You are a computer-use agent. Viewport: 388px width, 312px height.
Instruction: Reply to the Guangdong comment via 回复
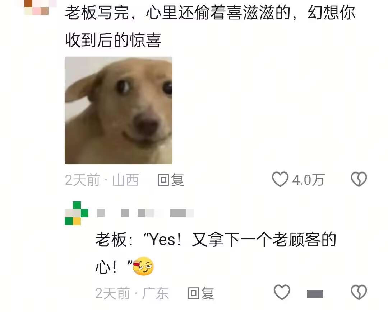tap(201, 293)
